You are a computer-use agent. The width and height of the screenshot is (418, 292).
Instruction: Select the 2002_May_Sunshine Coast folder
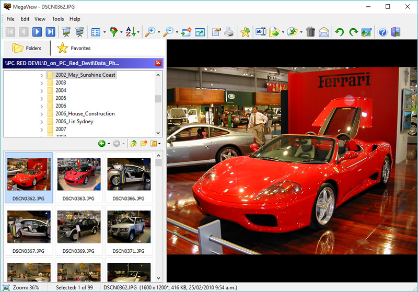(x=85, y=75)
